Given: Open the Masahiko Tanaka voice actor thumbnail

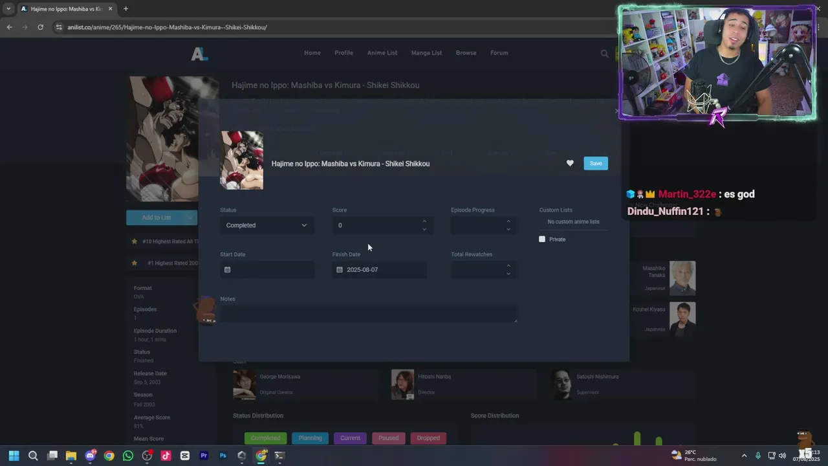Looking at the screenshot, I should coord(682,278).
